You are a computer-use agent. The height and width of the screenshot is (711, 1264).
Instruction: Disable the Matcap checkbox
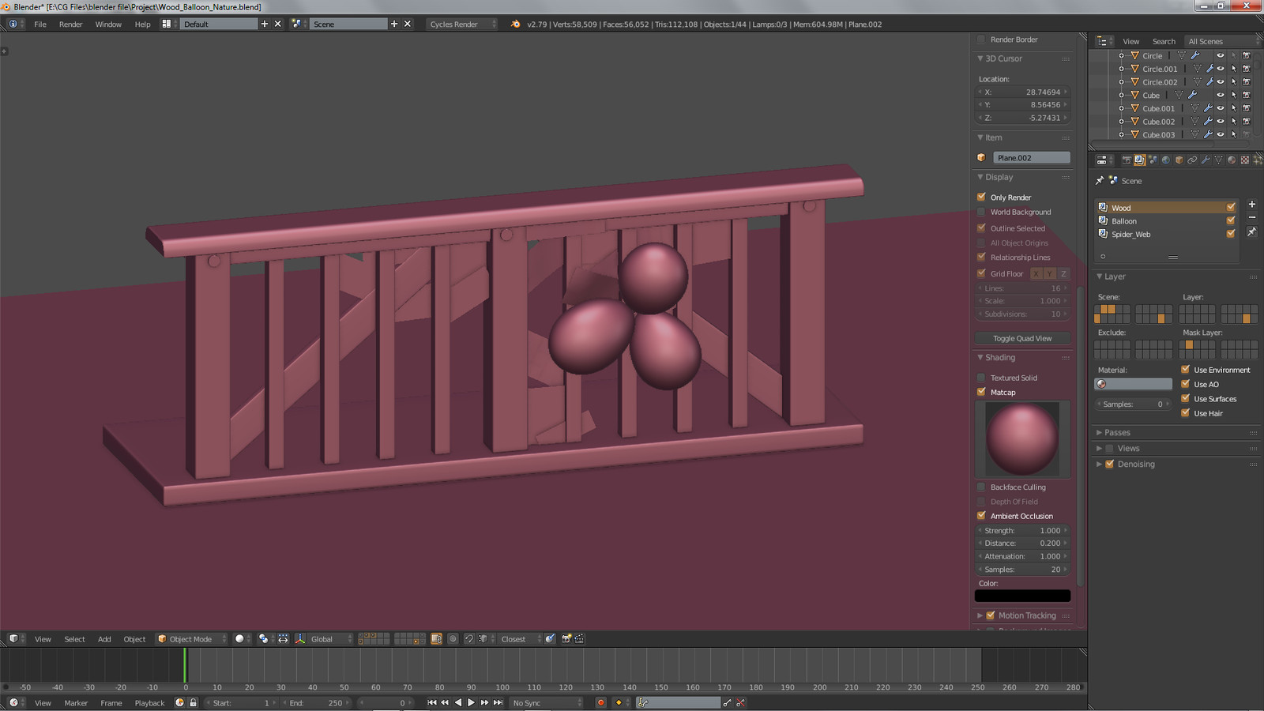point(981,392)
